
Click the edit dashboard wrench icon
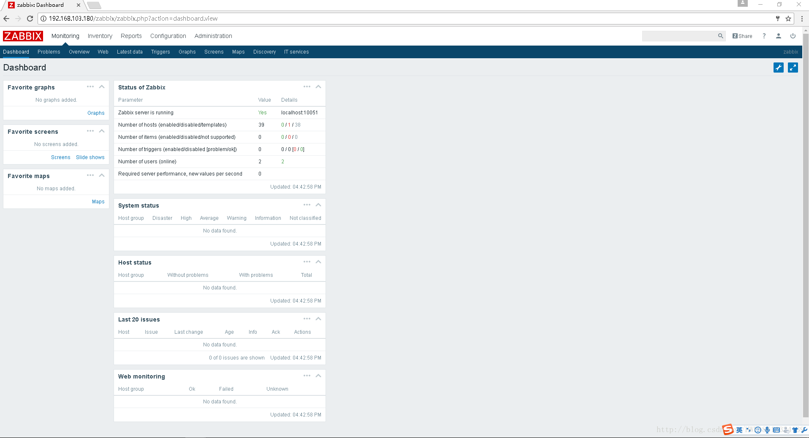(x=778, y=68)
